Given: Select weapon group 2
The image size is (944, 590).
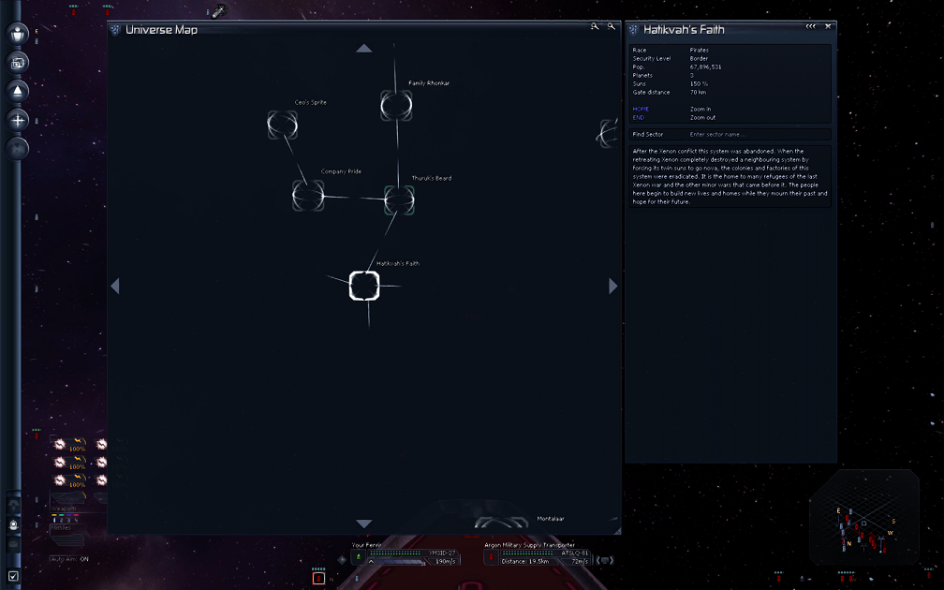Looking at the screenshot, I should 62,520.
